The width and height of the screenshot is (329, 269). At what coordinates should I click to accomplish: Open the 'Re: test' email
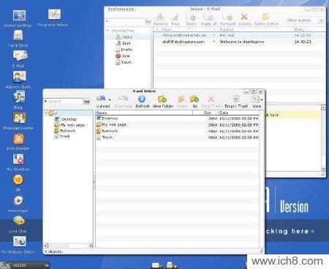(x=240, y=35)
